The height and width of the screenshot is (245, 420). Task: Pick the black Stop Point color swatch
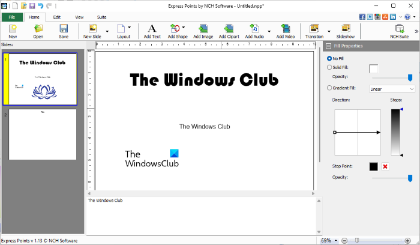click(x=373, y=166)
